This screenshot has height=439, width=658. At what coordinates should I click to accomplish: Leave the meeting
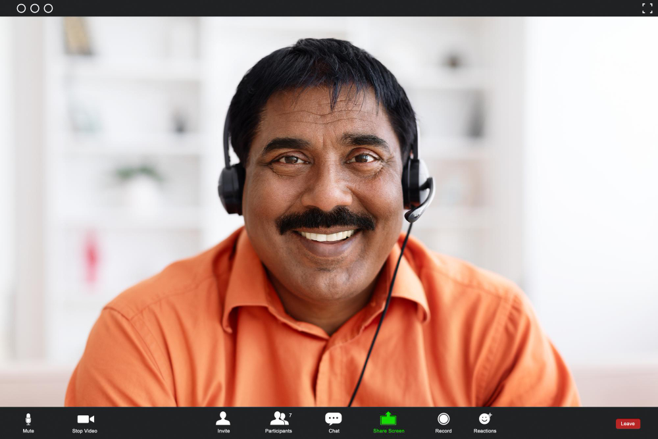pos(628,423)
